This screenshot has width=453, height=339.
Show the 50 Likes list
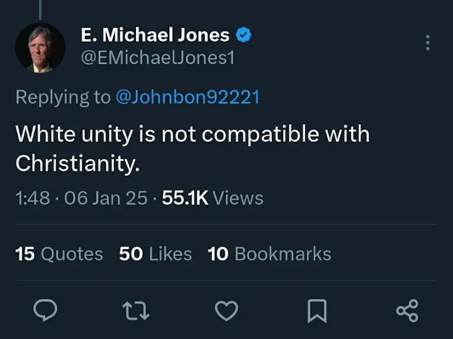point(155,253)
